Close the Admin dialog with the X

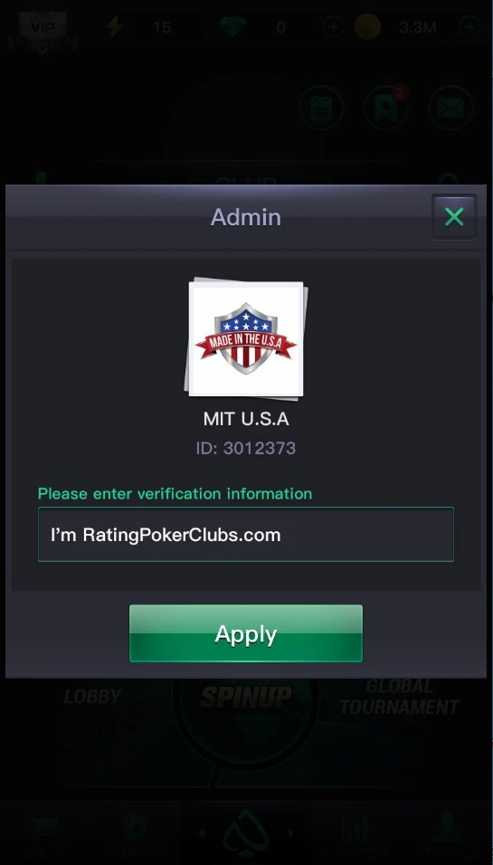(454, 217)
